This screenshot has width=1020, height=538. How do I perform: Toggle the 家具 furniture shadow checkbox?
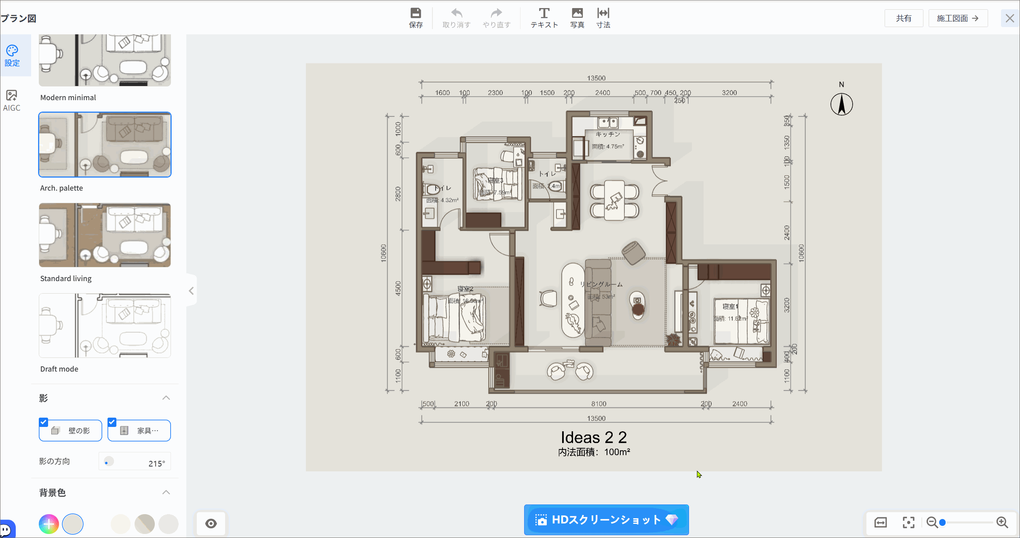point(112,422)
